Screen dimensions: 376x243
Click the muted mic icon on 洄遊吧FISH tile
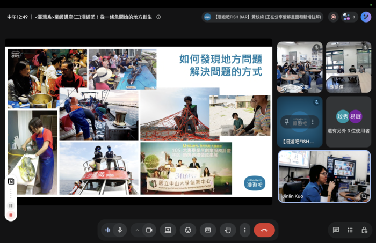coord(316,102)
